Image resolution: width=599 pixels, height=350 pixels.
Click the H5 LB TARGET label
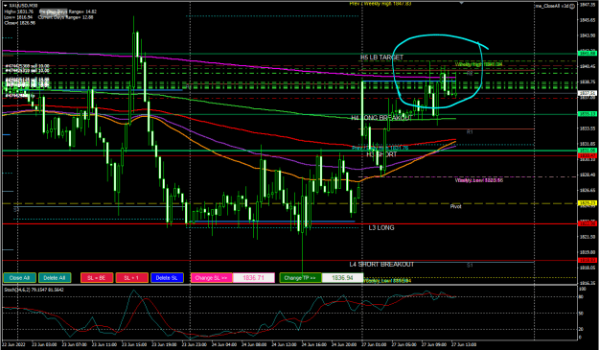(x=381, y=58)
